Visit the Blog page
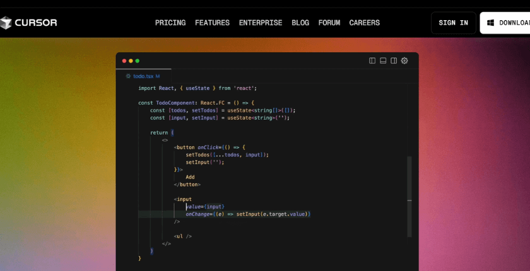The height and width of the screenshot is (271, 530). (300, 23)
